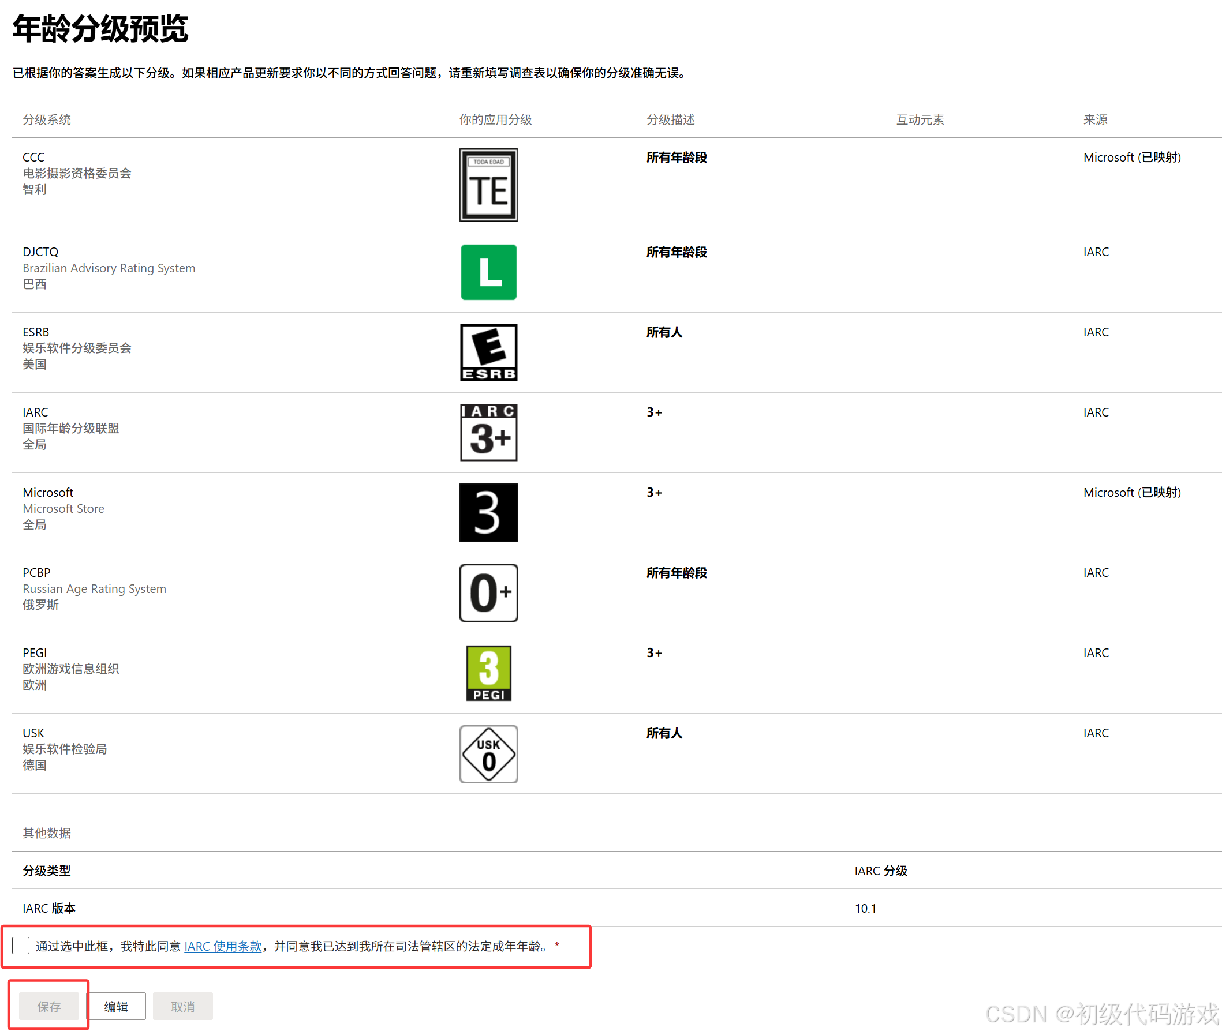Click the 互动元素 column header

919,119
